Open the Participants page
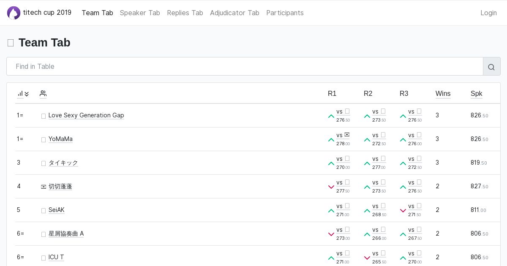Screen dimensions: 507x266 tap(285, 13)
